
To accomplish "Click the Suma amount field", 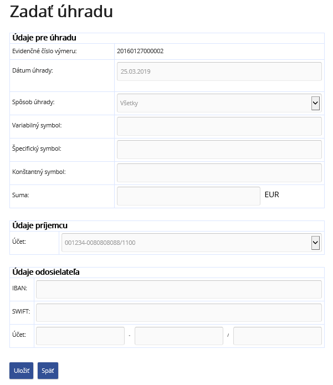I will (x=188, y=196).
